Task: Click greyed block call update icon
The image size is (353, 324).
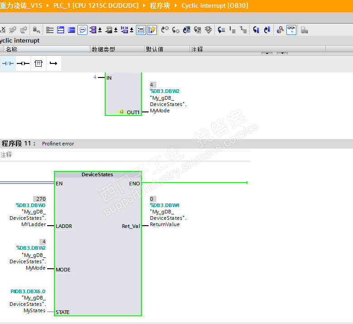Action: coord(198,30)
